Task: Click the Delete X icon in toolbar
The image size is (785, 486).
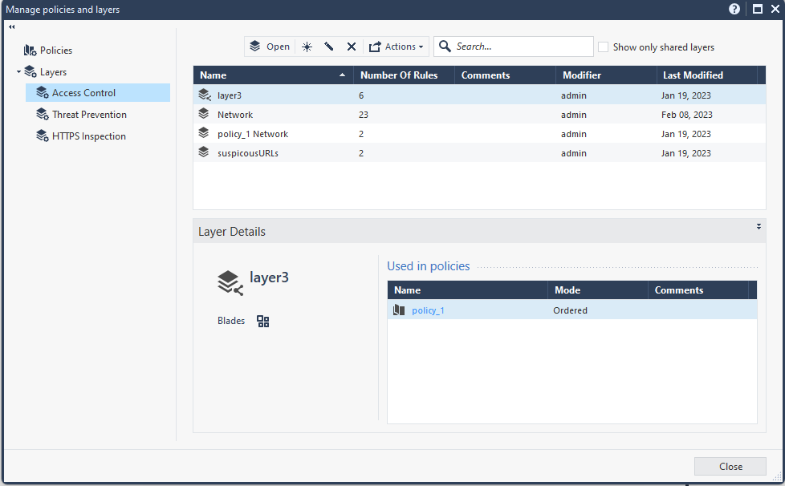Action: click(x=351, y=47)
